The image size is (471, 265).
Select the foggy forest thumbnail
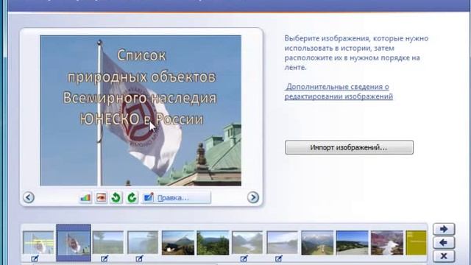tap(108, 242)
